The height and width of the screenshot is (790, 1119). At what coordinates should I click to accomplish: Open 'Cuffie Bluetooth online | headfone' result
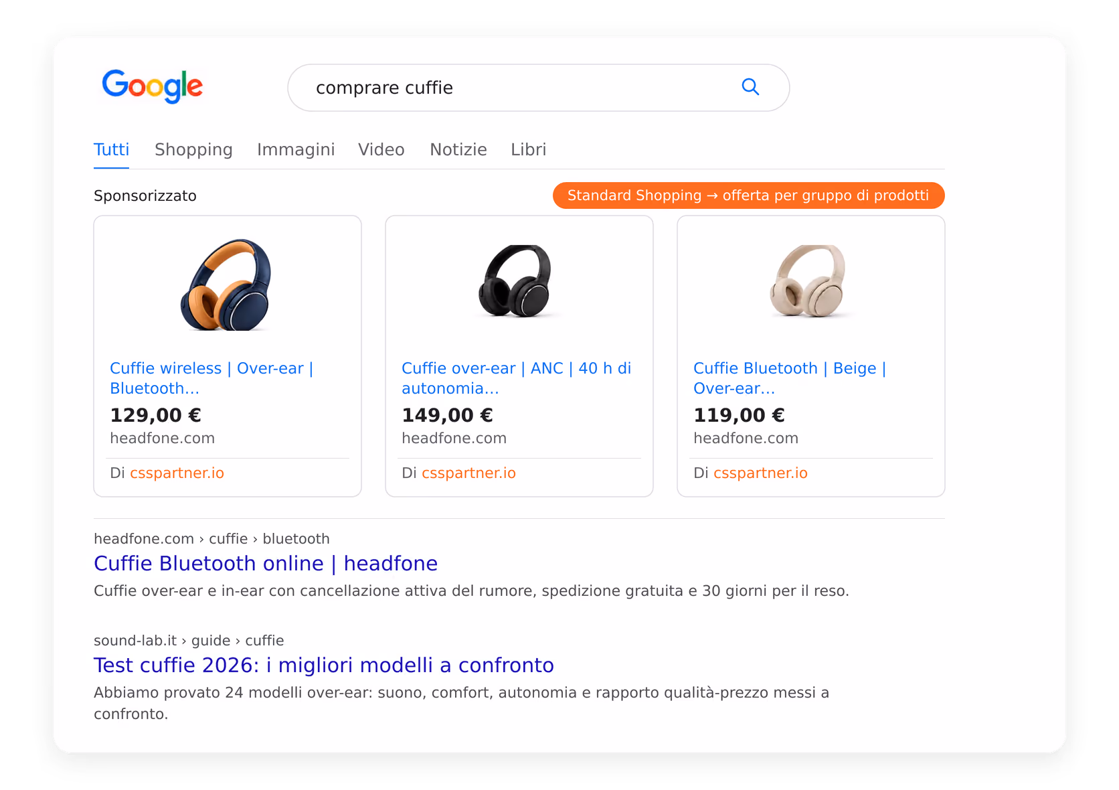pyautogui.click(x=266, y=564)
